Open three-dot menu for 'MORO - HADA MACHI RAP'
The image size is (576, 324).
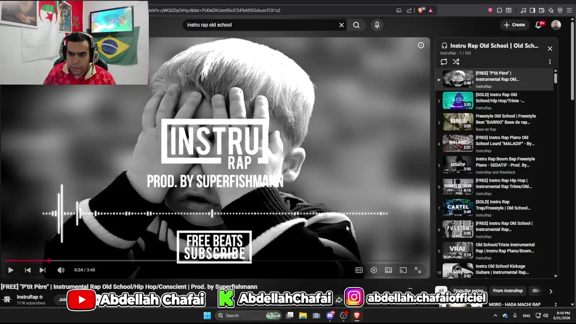(556, 305)
